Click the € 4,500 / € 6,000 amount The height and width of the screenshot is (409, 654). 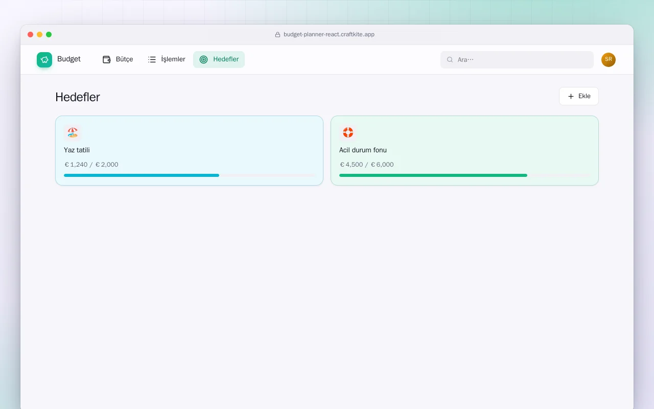pyautogui.click(x=367, y=165)
